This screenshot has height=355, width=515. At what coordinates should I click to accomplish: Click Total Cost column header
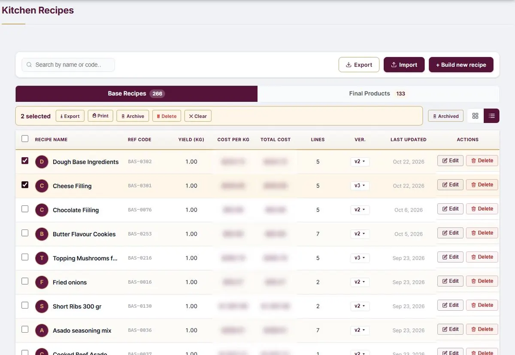point(276,140)
